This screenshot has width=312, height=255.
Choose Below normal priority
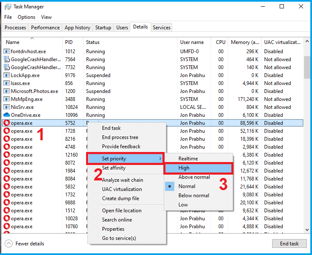point(198,196)
